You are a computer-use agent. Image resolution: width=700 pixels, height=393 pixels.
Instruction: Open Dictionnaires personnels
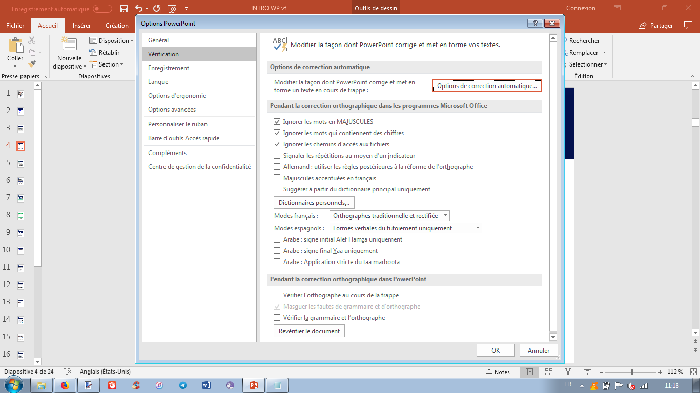click(314, 203)
